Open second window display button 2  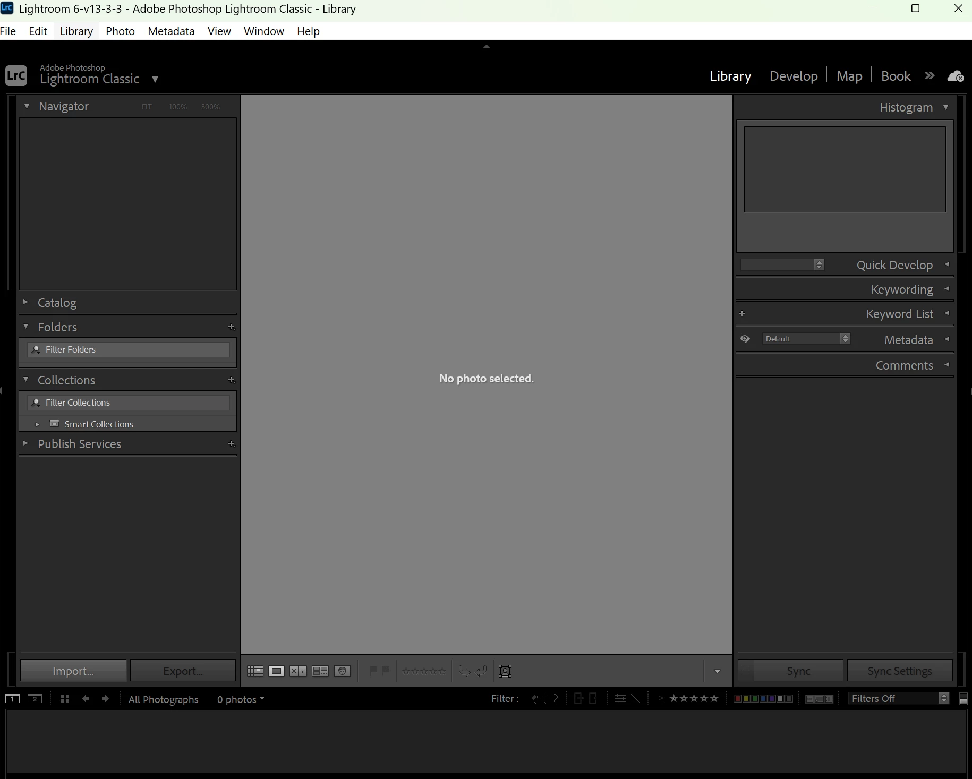point(35,699)
